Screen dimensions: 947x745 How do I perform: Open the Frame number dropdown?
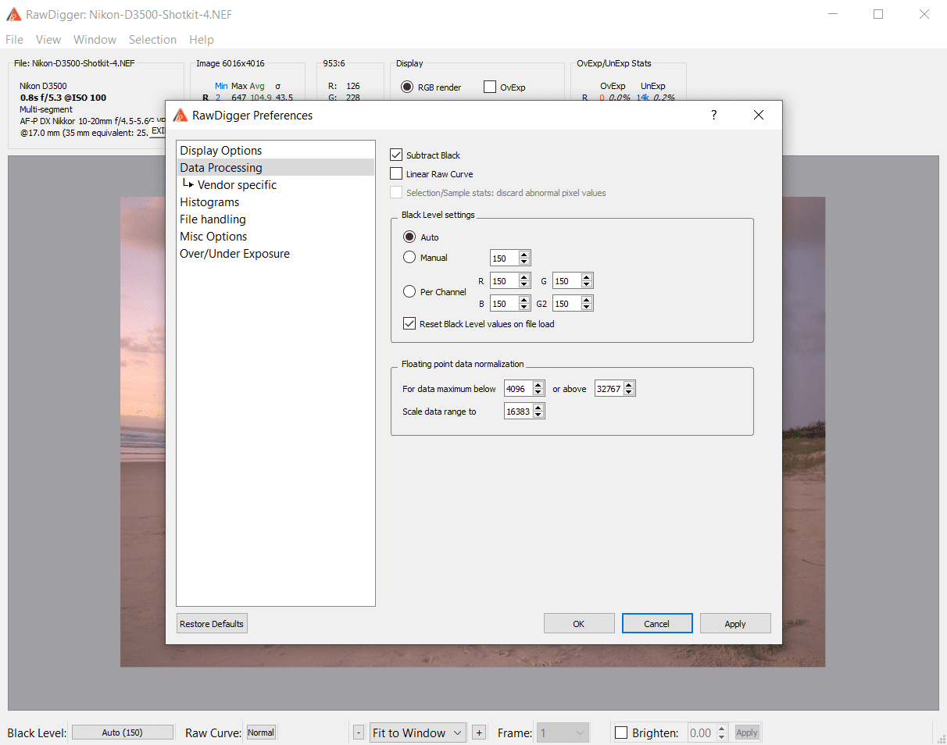pos(563,733)
